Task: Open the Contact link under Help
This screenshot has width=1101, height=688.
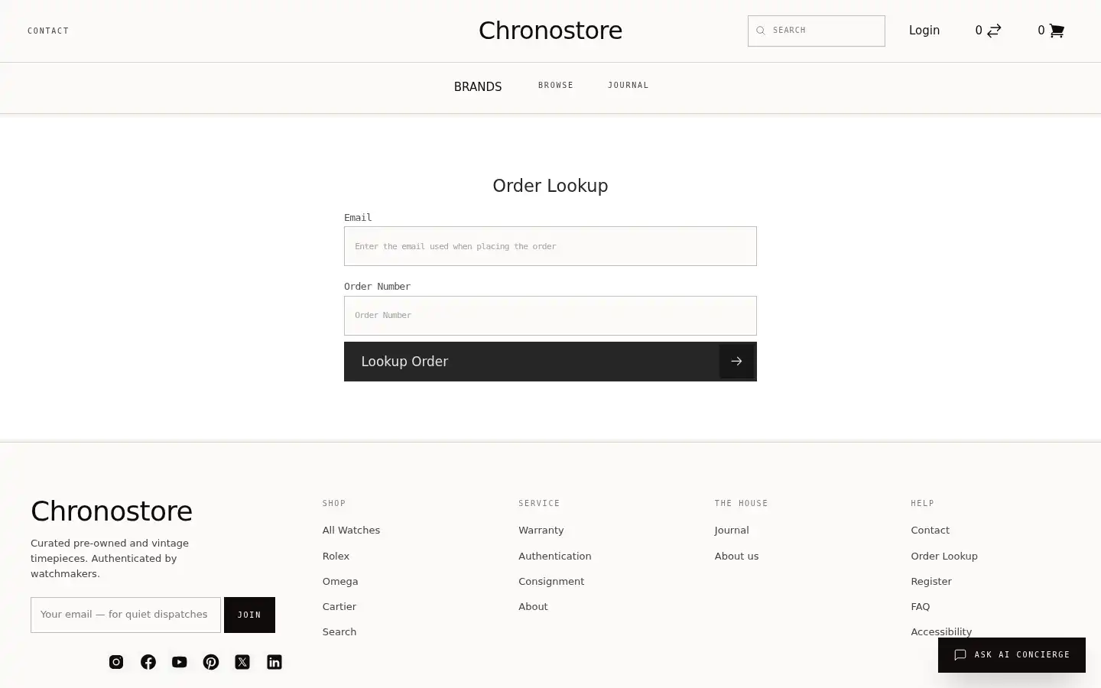Action: click(x=930, y=531)
